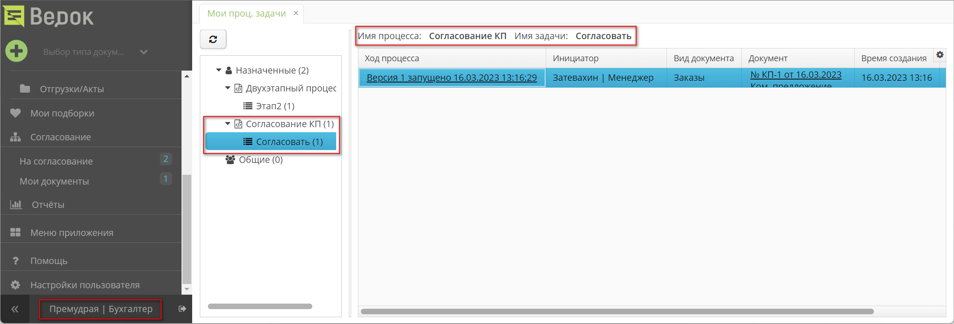Click the document icon beside Согласование КП
The height and width of the screenshot is (324, 954).
(239, 124)
